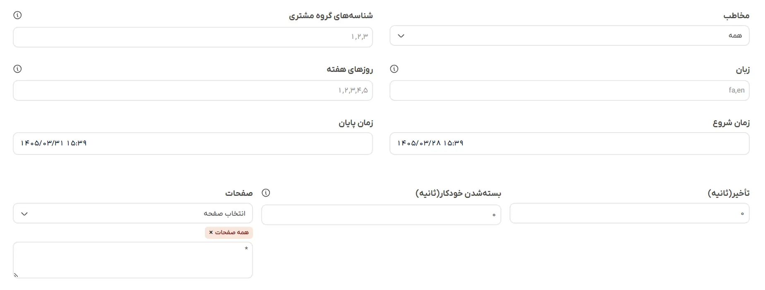Click info icon beside شناسه‌های گروه مشتری

tap(17, 15)
